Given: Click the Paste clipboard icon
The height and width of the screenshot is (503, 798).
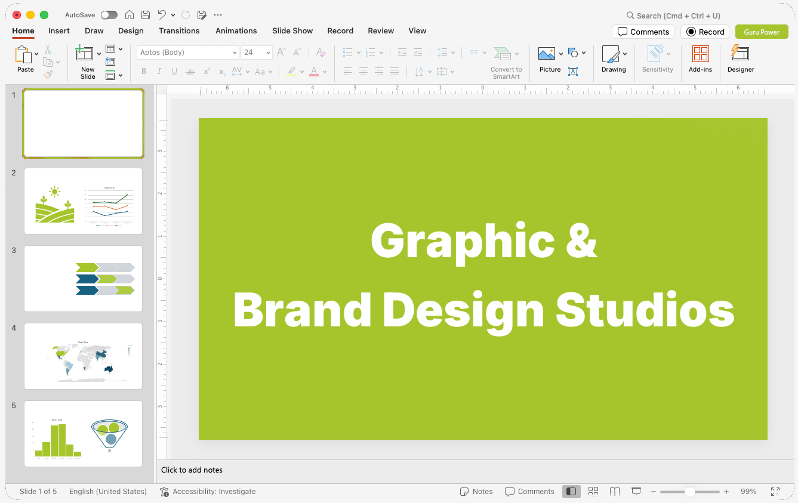Looking at the screenshot, I should pyautogui.click(x=24, y=55).
